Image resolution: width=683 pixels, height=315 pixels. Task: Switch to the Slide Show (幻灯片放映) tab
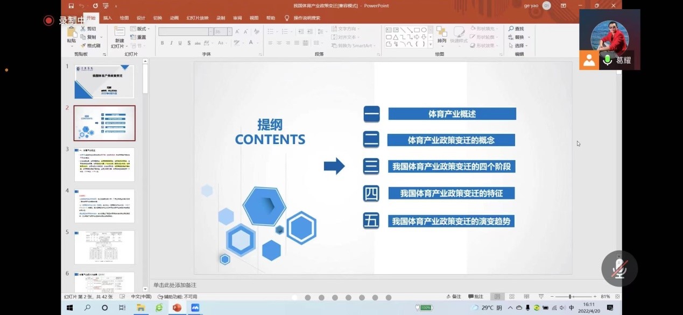(198, 18)
